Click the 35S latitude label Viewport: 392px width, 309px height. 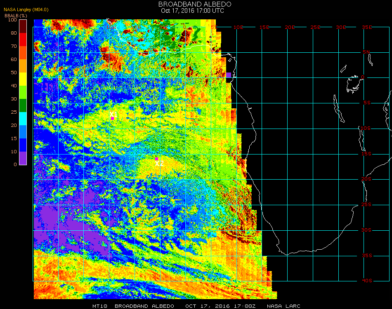click(x=367, y=255)
